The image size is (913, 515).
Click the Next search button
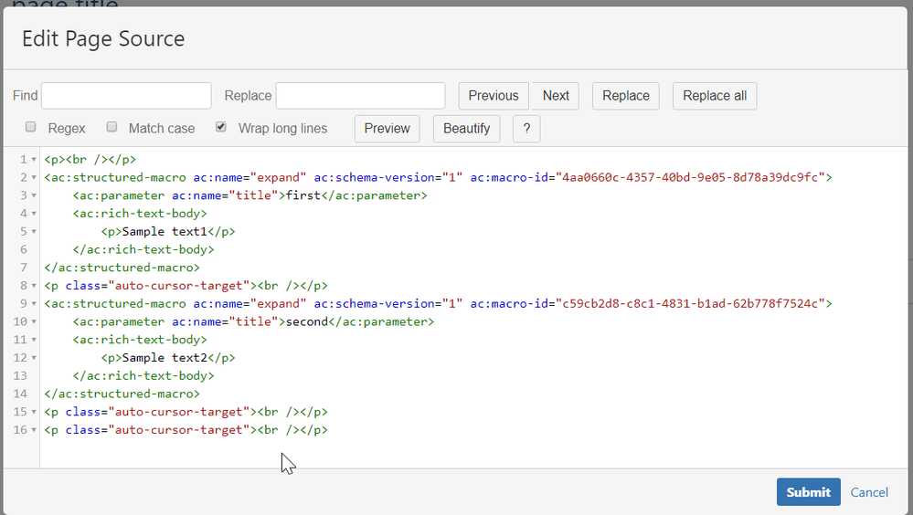[x=556, y=96]
